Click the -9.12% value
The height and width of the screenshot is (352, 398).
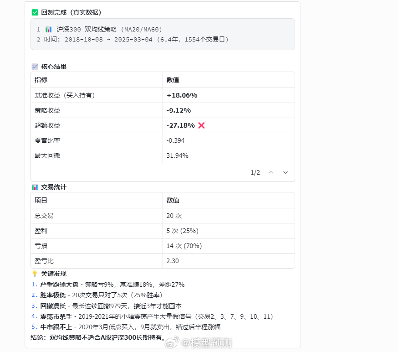click(x=179, y=110)
